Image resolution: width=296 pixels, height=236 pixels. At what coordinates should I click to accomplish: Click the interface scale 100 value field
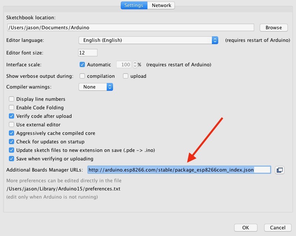point(124,64)
